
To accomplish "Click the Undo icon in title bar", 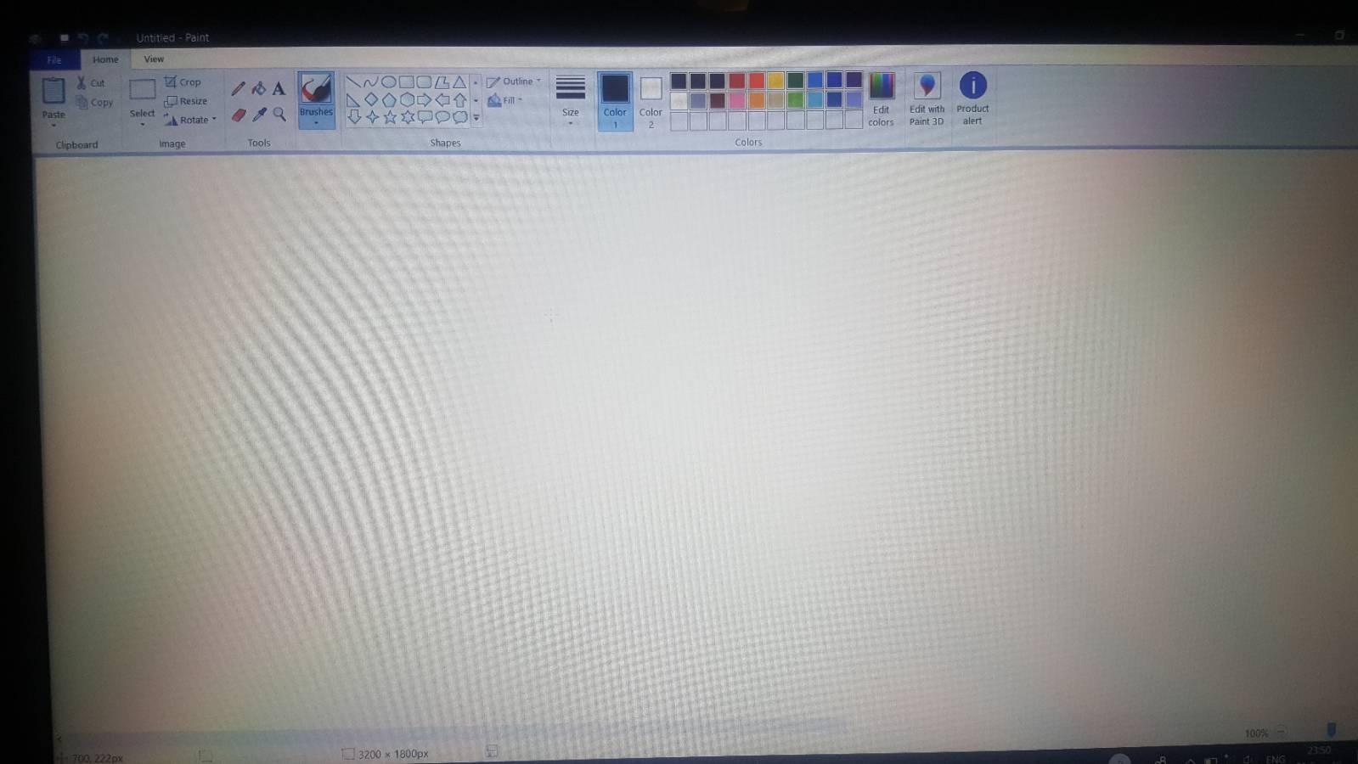I will point(83,38).
